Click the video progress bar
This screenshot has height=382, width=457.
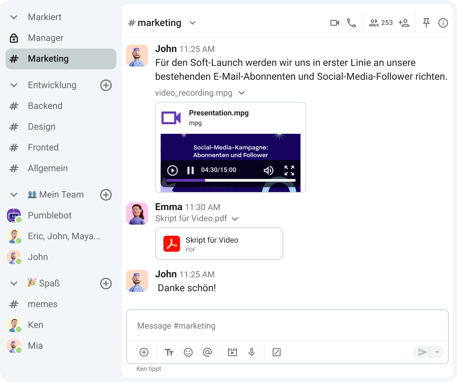(231, 180)
